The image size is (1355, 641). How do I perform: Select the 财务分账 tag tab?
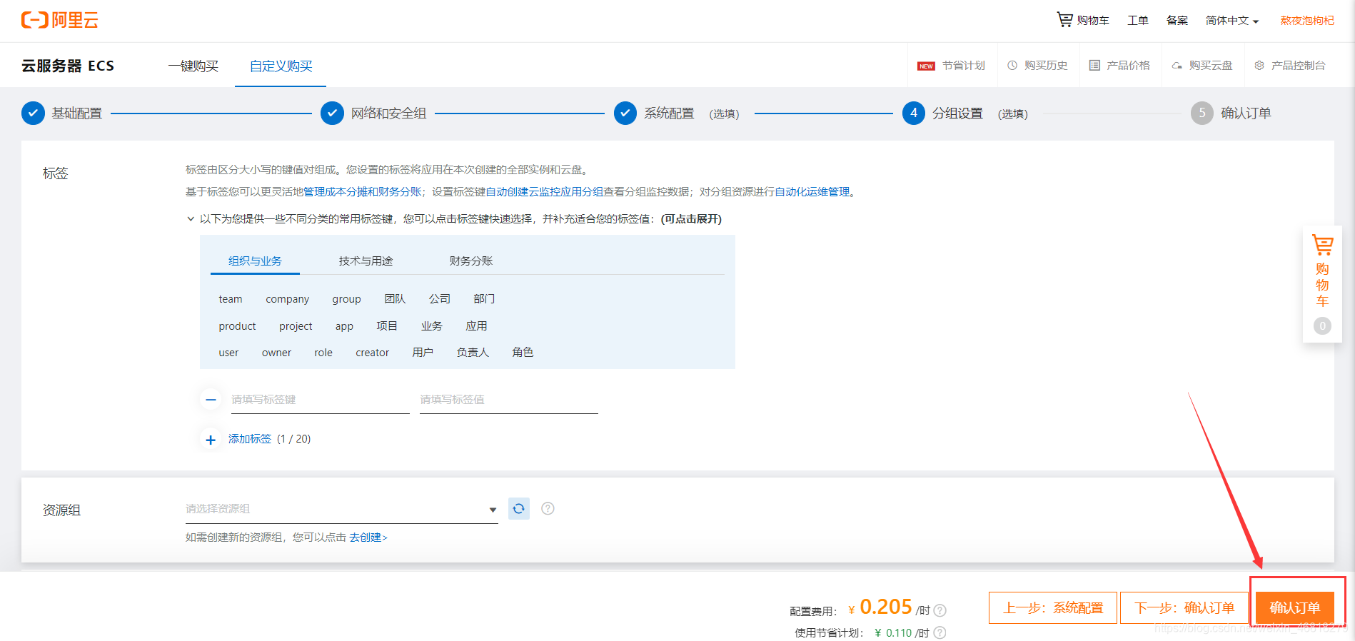coord(471,261)
